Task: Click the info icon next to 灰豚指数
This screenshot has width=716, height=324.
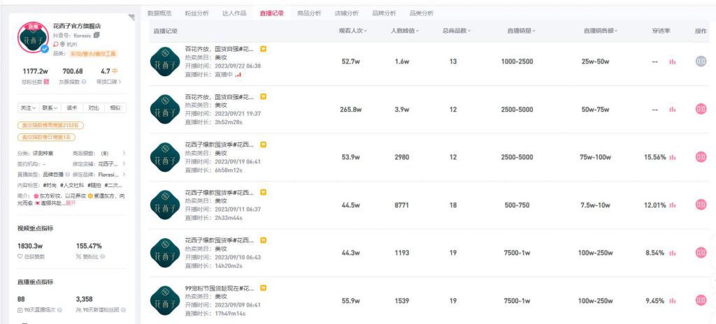Action: point(83,82)
